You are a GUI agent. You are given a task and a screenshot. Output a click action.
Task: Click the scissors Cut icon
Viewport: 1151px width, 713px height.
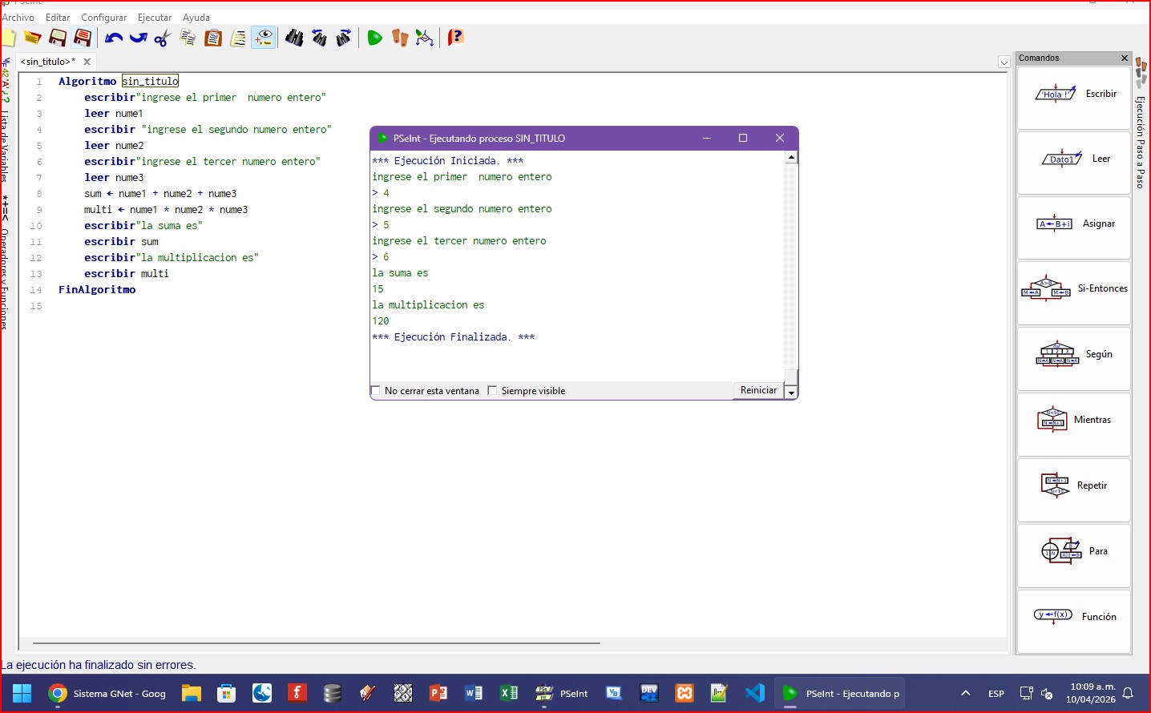[163, 38]
